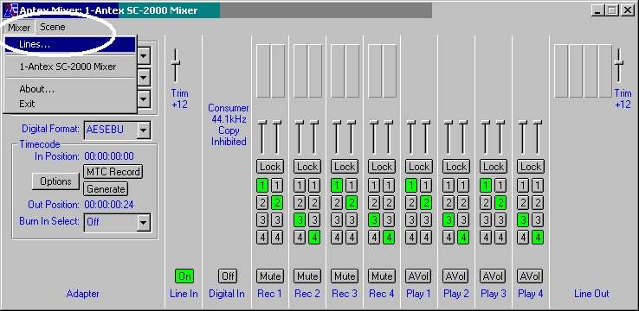Image resolution: width=639 pixels, height=311 pixels.
Task: Toggle Play 1 left routing button 3
Action: (411, 220)
